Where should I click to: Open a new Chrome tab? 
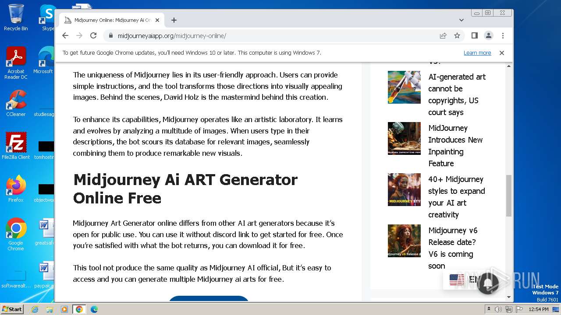pos(174,20)
